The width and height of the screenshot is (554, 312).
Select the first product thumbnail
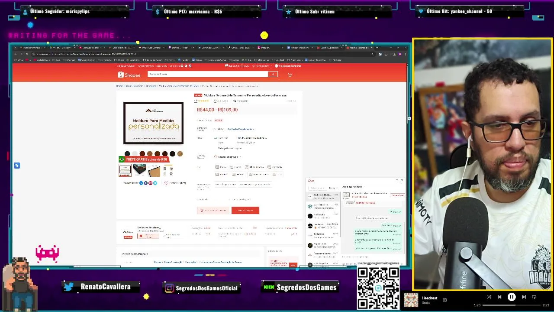[x=125, y=171]
